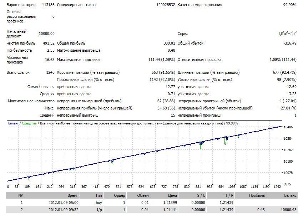Select the largest profit trade value 12.77
The width and height of the screenshot is (303, 215).
pos(170,87)
